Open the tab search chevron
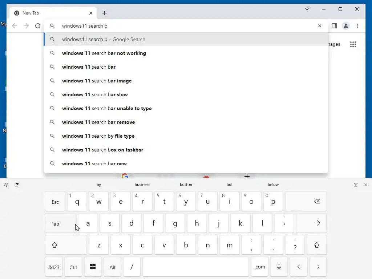Screen dimensions: 372x279 [307, 9]
